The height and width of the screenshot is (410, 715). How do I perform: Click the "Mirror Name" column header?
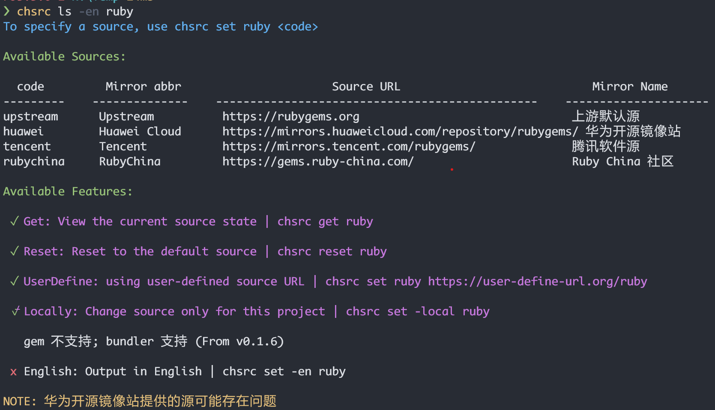tap(629, 87)
